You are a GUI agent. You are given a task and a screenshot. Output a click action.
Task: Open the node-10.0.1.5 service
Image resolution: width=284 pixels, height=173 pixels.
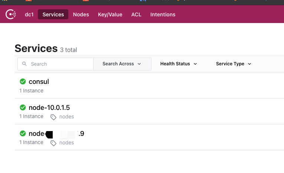click(49, 108)
